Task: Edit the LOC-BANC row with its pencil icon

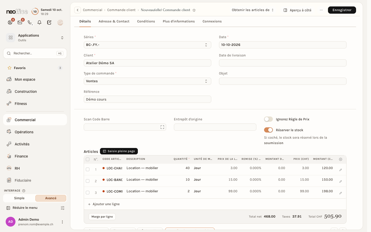Action: pos(341,181)
